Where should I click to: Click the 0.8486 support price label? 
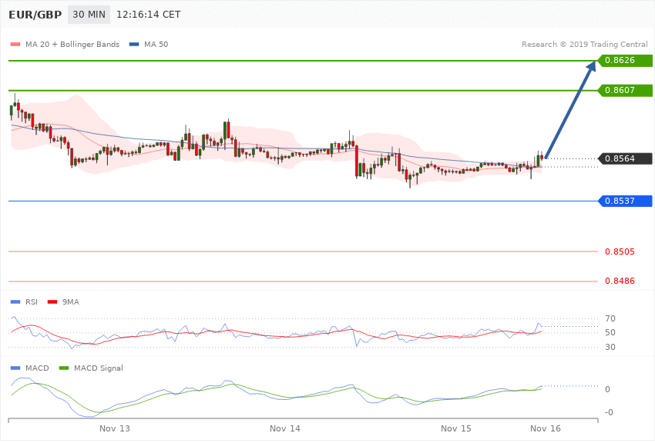click(x=620, y=281)
